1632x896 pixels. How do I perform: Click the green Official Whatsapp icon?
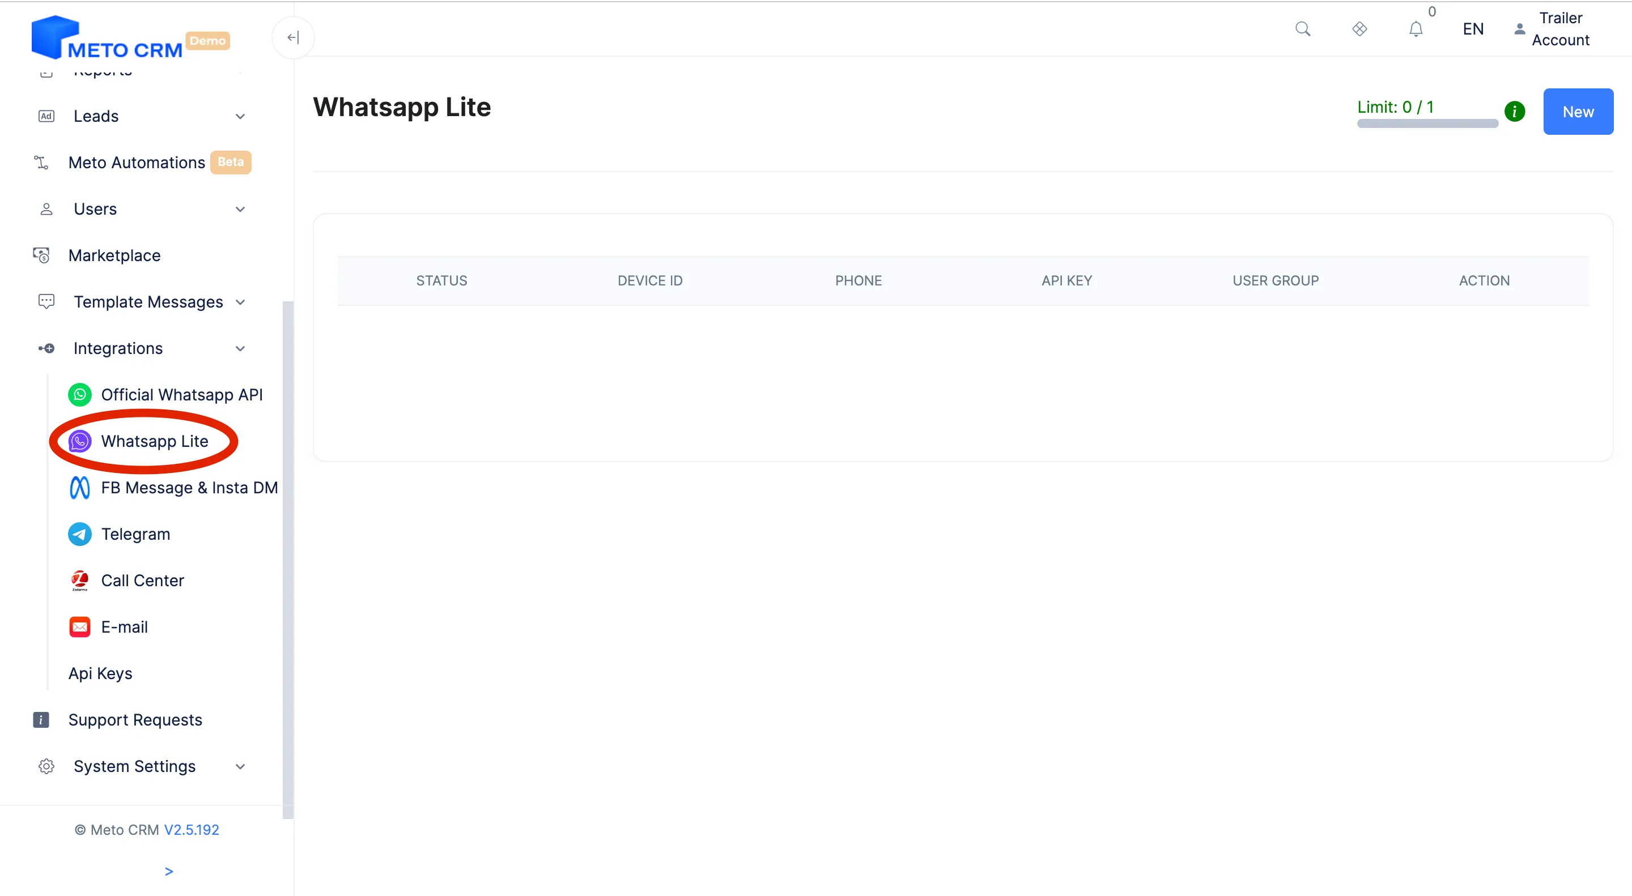(80, 395)
